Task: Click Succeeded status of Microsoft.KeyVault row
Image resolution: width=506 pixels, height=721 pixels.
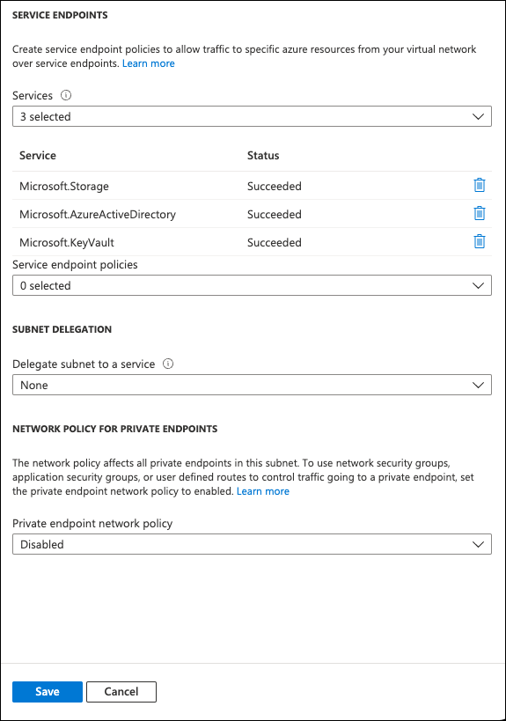Action: 275,242
